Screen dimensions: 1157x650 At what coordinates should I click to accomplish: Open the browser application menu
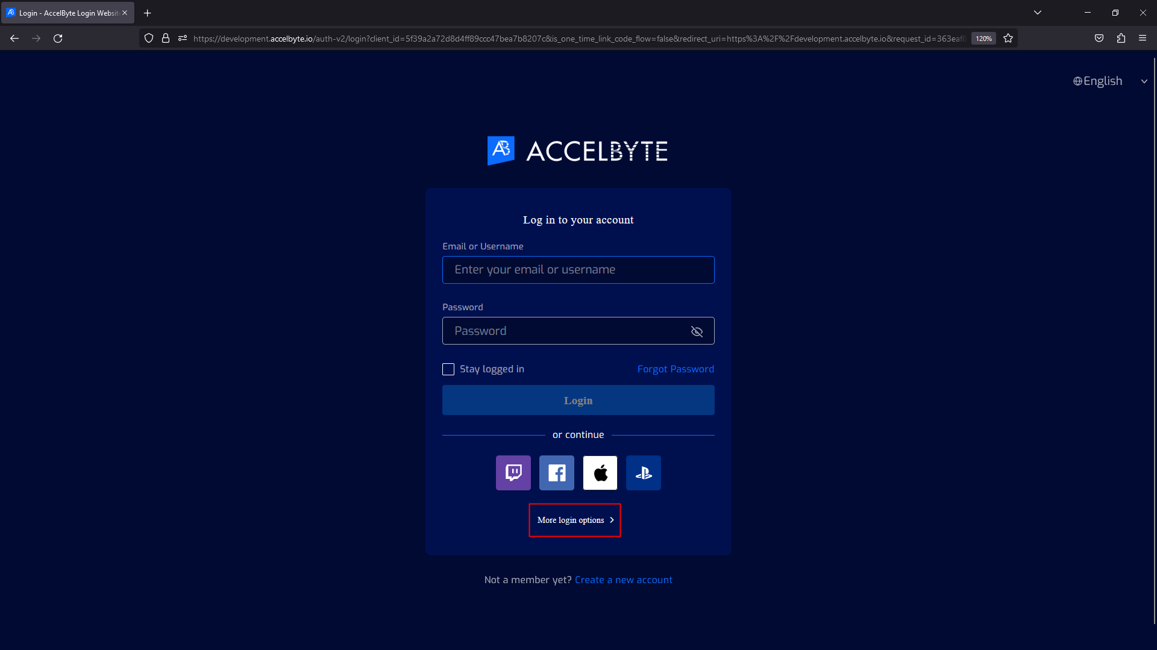[1143, 39]
